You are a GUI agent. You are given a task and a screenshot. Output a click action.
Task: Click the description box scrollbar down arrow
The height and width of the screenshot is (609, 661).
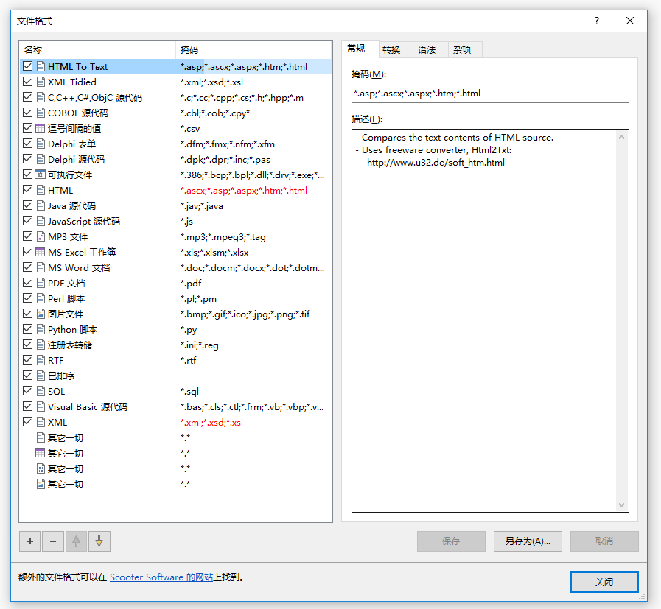[622, 505]
